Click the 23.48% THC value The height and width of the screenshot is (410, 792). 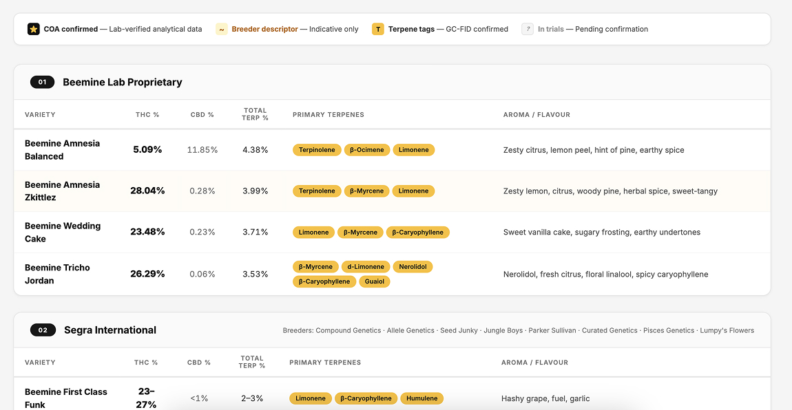click(x=147, y=233)
